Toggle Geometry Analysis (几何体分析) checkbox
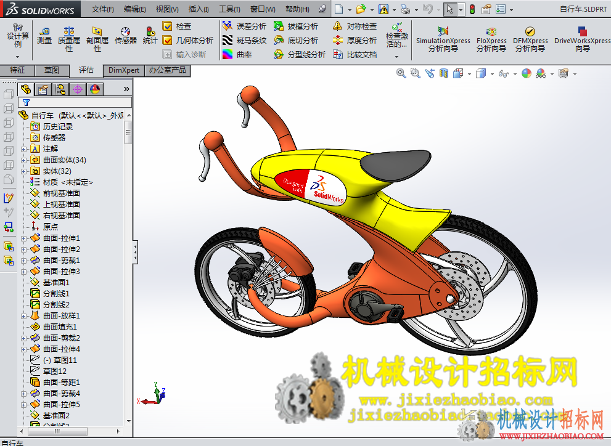The width and height of the screenshot is (611, 446). [167, 40]
